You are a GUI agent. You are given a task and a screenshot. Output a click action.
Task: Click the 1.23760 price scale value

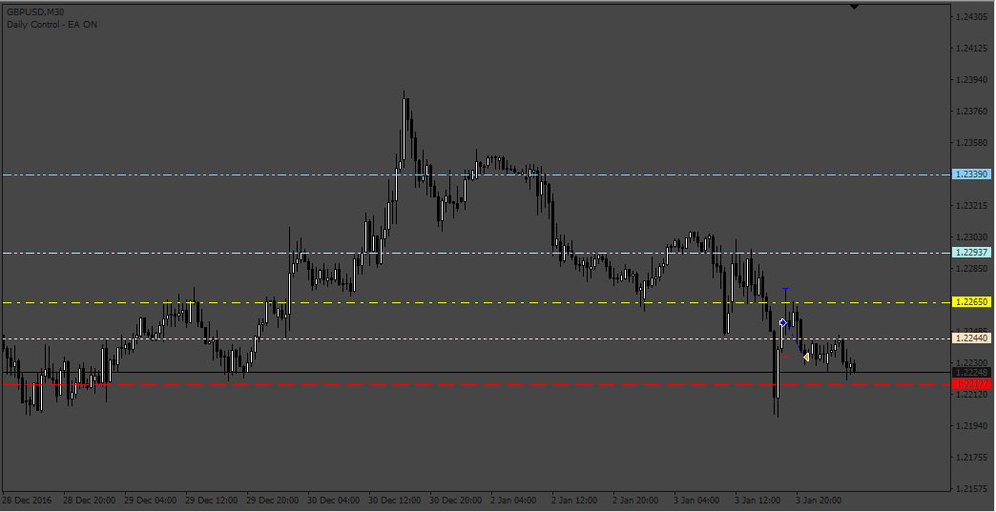coord(970,112)
